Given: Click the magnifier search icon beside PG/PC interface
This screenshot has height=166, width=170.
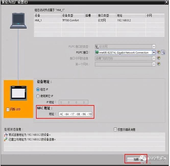Looking at the screenshot, I should [x=163, y=52].
